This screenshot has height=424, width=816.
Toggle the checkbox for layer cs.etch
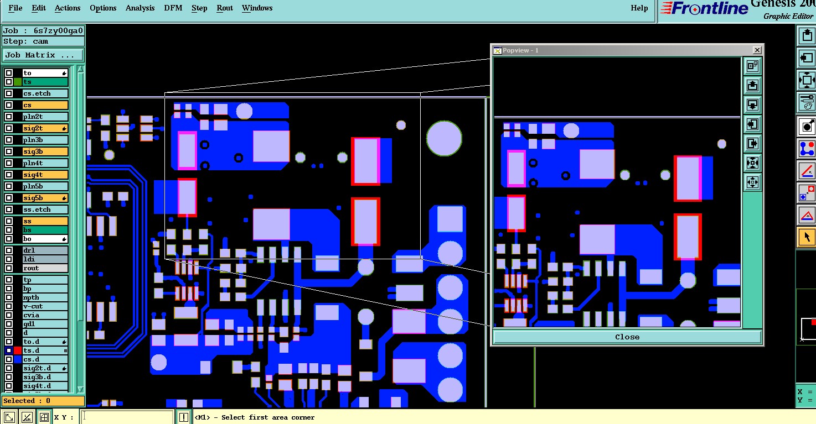tap(9, 93)
